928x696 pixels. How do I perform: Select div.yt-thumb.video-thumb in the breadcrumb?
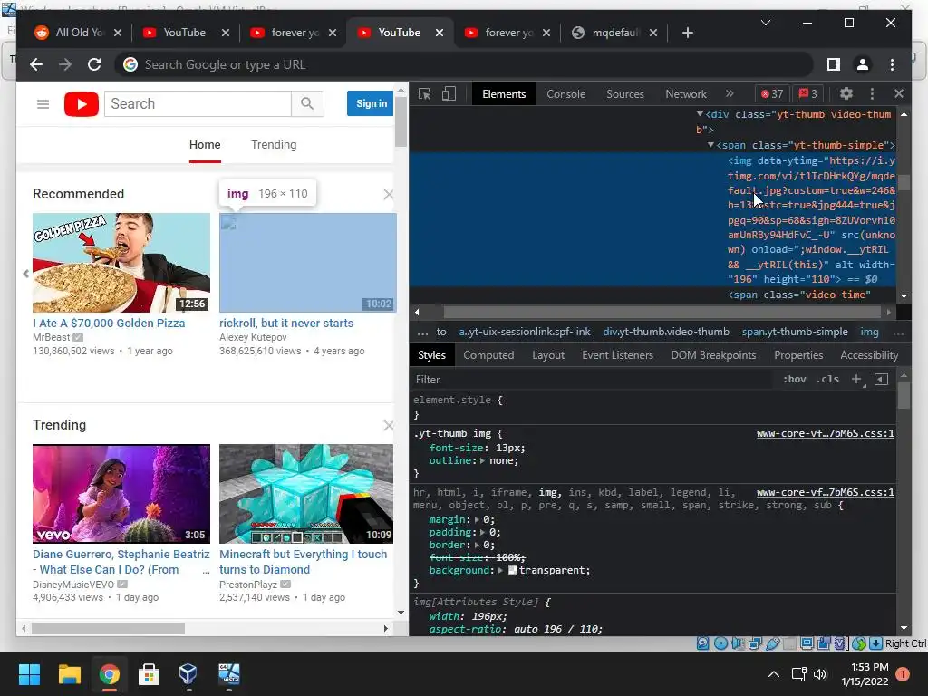[x=666, y=332]
